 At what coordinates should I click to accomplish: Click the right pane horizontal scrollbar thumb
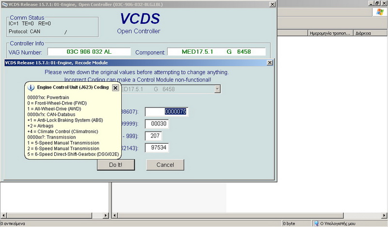pyautogui.click(x=231, y=215)
